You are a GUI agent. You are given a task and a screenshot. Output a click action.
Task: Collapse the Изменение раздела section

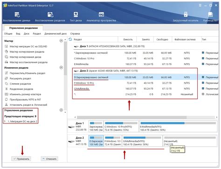click(61, 67)
